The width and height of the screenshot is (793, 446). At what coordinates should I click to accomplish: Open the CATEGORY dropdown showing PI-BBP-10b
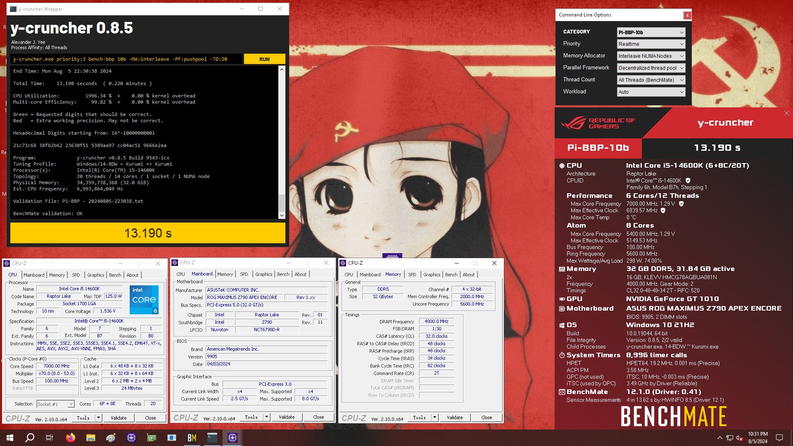point(651,32)
